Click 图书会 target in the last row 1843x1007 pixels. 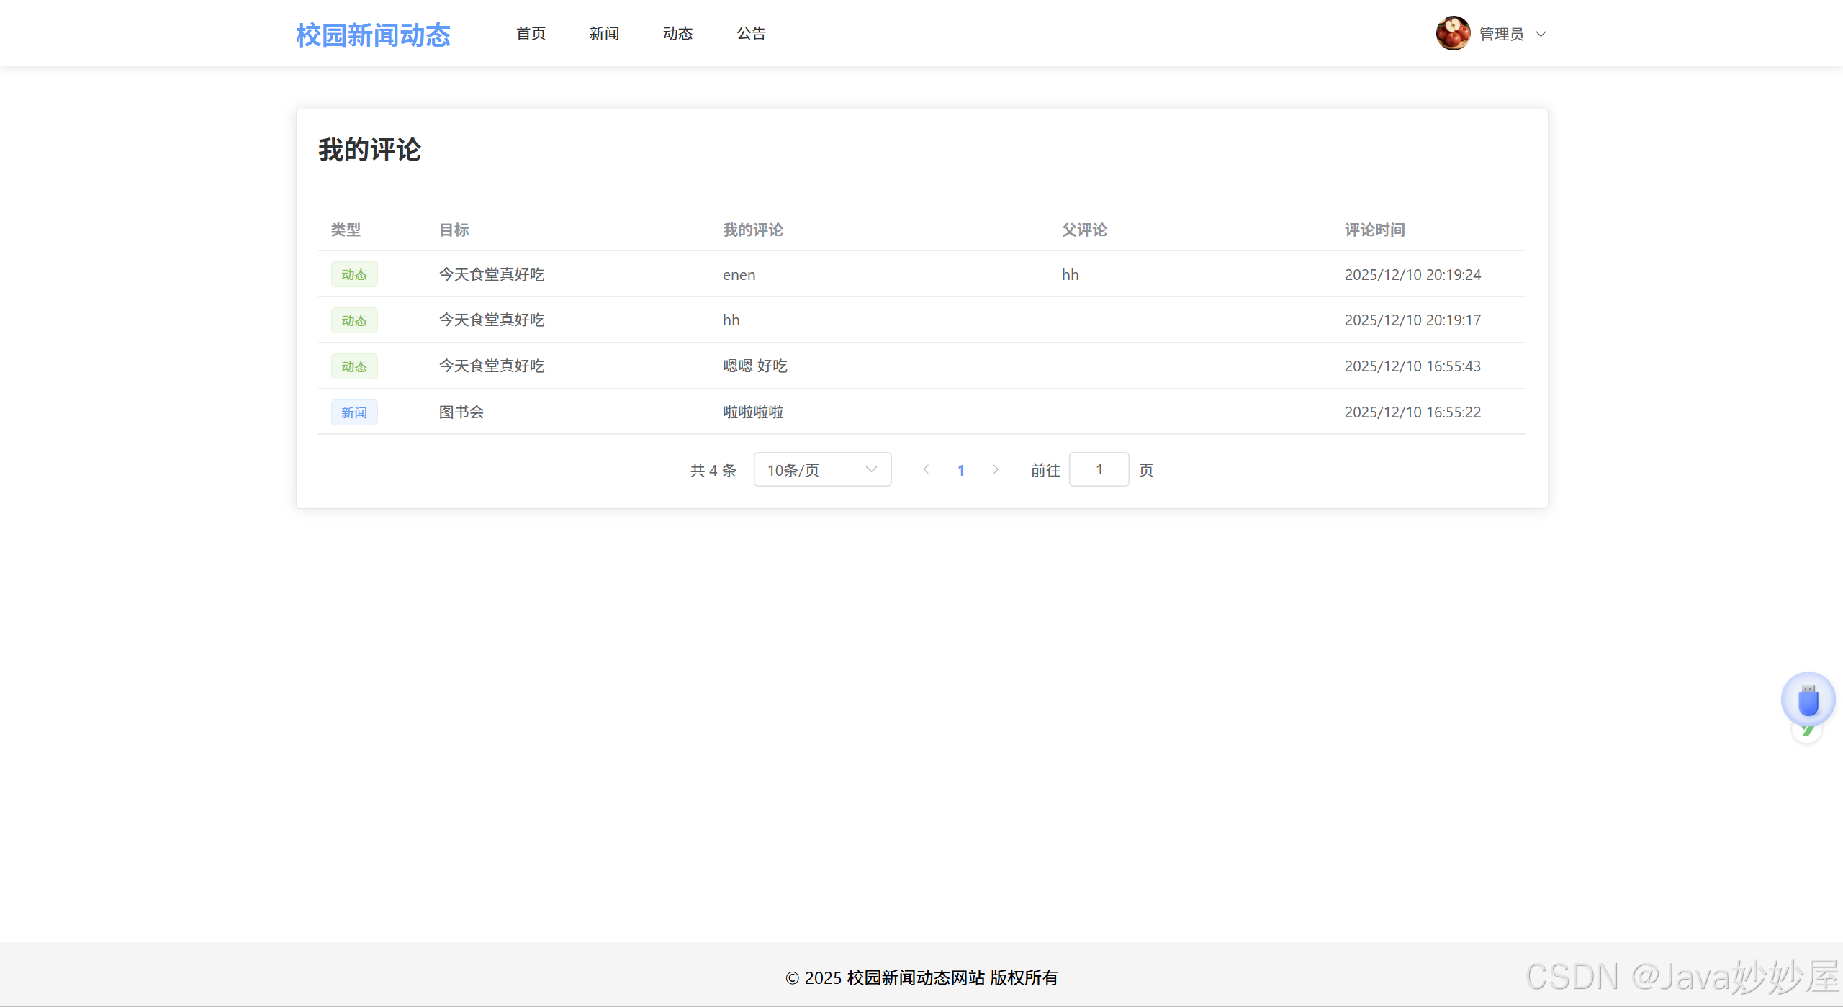461,412
